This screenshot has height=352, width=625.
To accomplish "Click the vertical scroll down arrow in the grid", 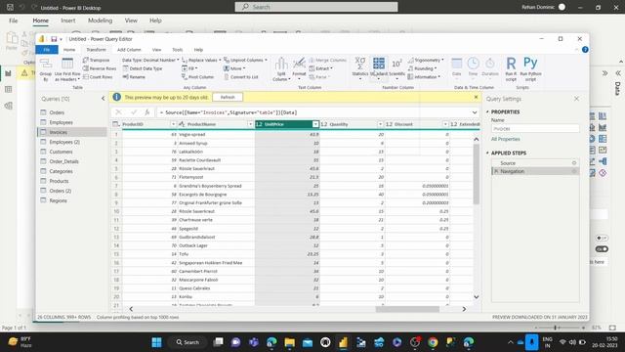I will (x=476, y=297).
